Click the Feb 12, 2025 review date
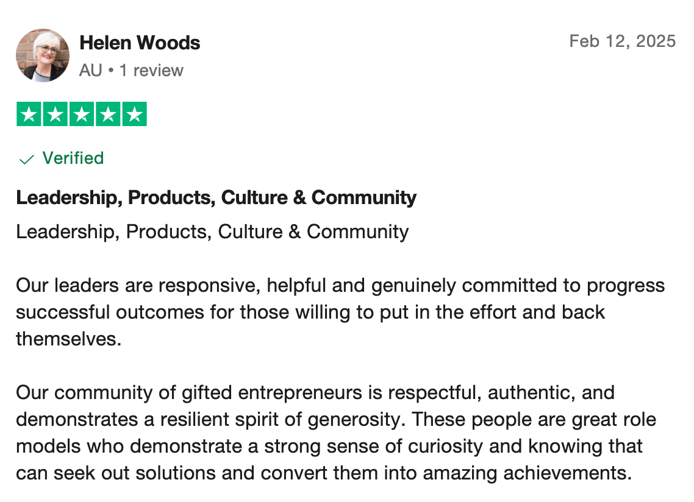This screenshot has width=694, height=502. 622,41
